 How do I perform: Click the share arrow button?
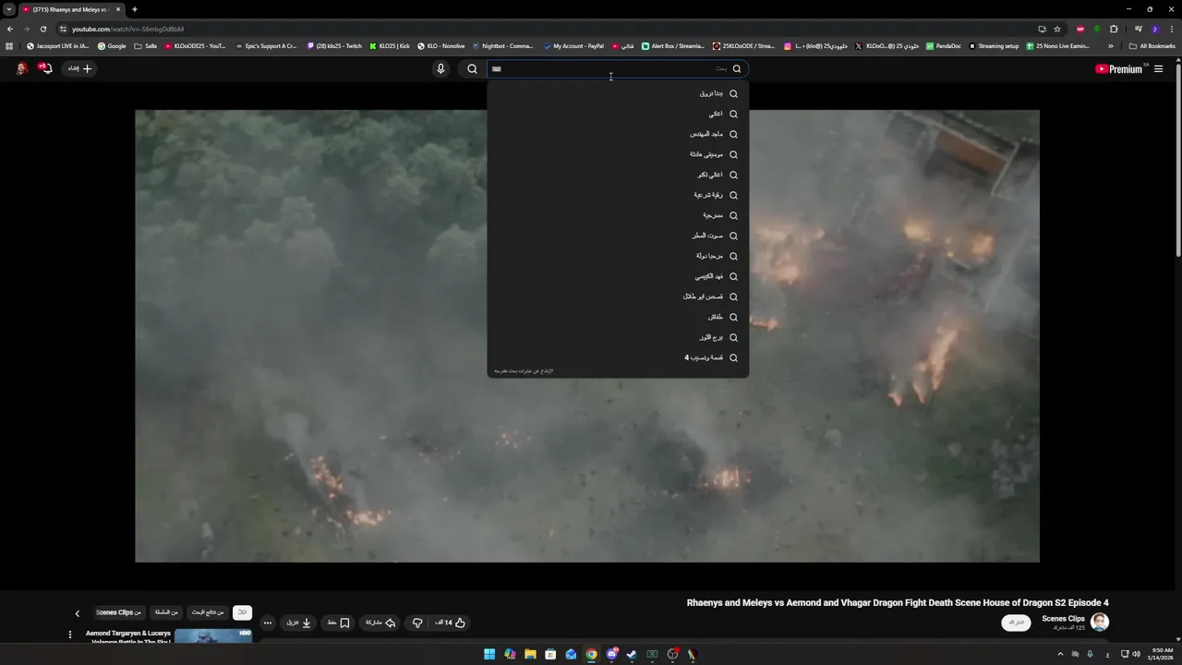pyautogui.click(x=380, y=623)
